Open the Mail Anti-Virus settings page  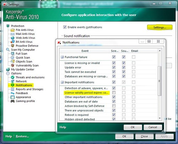25,34
